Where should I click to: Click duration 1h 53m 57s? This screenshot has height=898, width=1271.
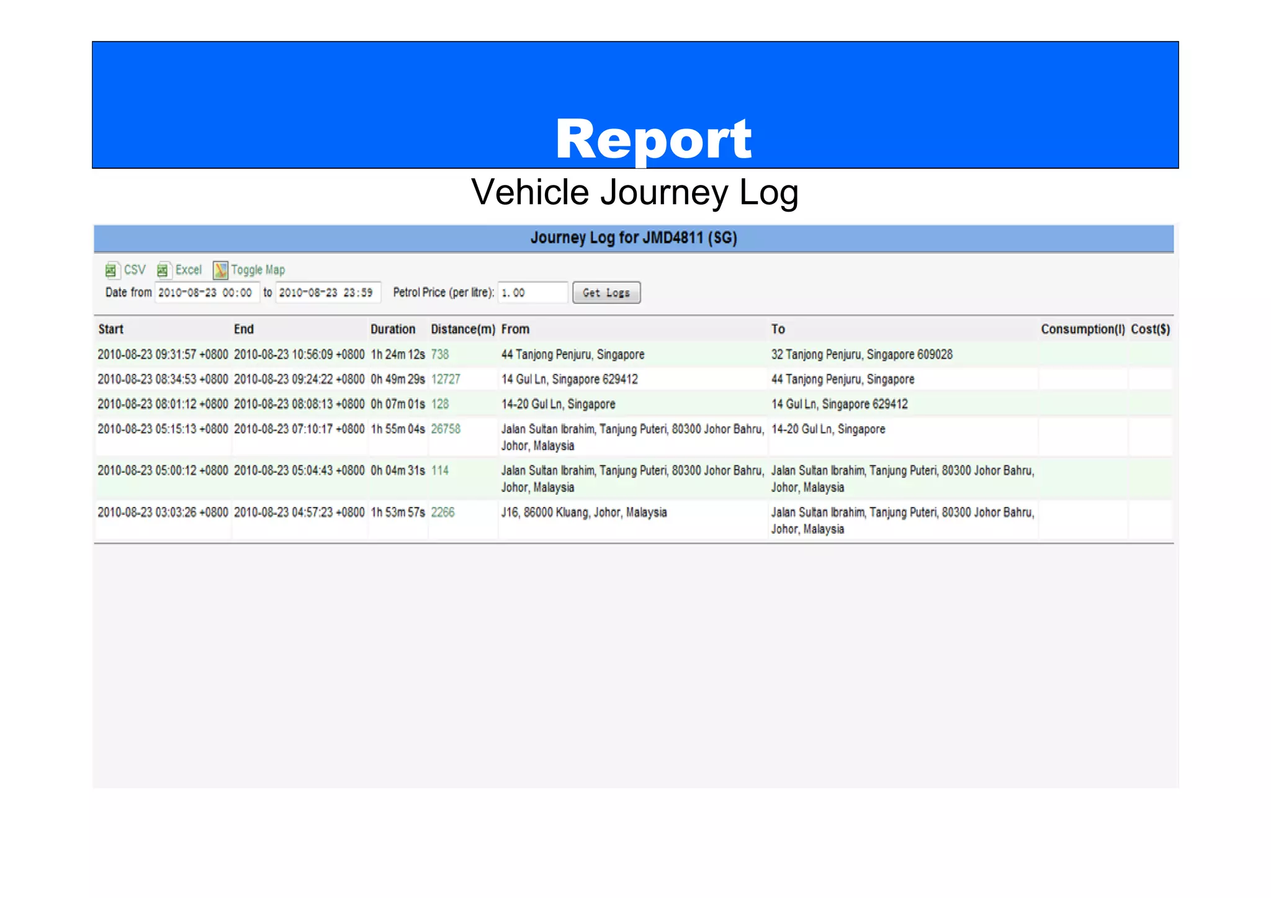tap(398, 512)
